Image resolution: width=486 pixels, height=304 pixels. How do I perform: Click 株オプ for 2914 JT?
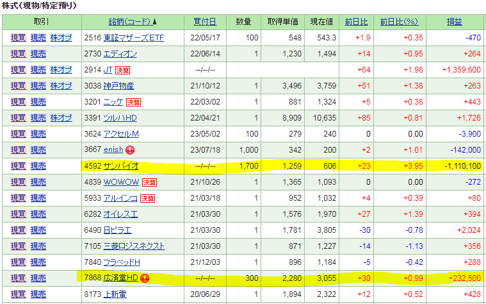[61, 70]
